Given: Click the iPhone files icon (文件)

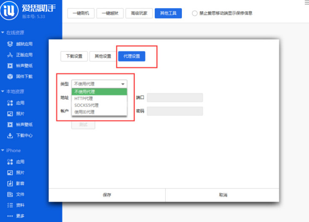Looking at the screenshot, I should click(x=10, y=194).
